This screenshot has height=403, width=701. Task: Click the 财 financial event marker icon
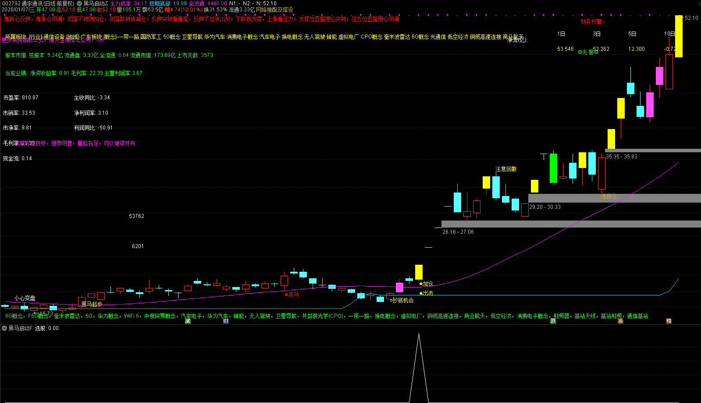tap(226, 321)
